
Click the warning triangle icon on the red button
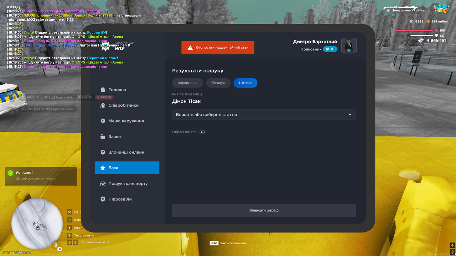(x=190, y=48)
